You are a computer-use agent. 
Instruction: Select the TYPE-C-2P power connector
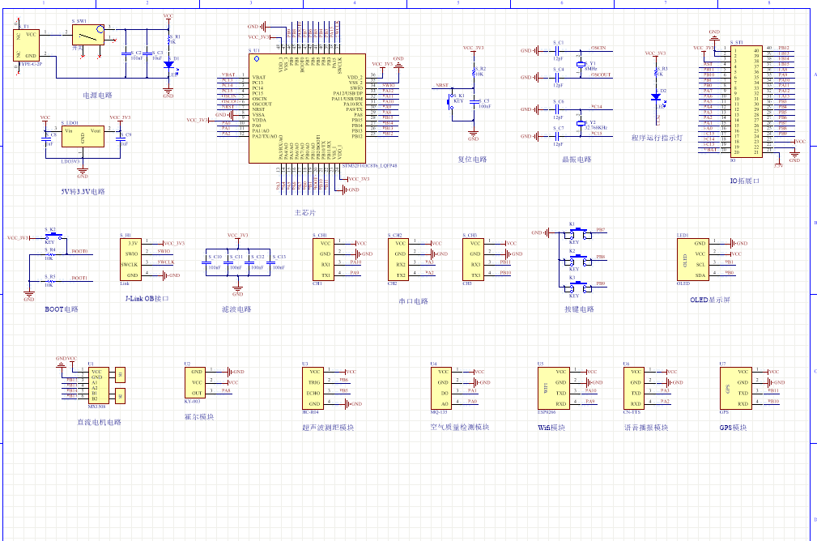[x=26, y=45]
